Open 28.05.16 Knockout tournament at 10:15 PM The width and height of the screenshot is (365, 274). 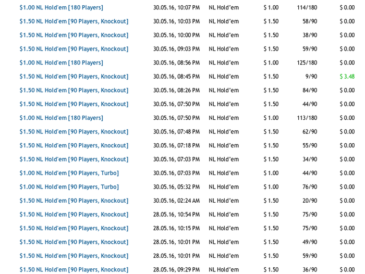(74, 229)
